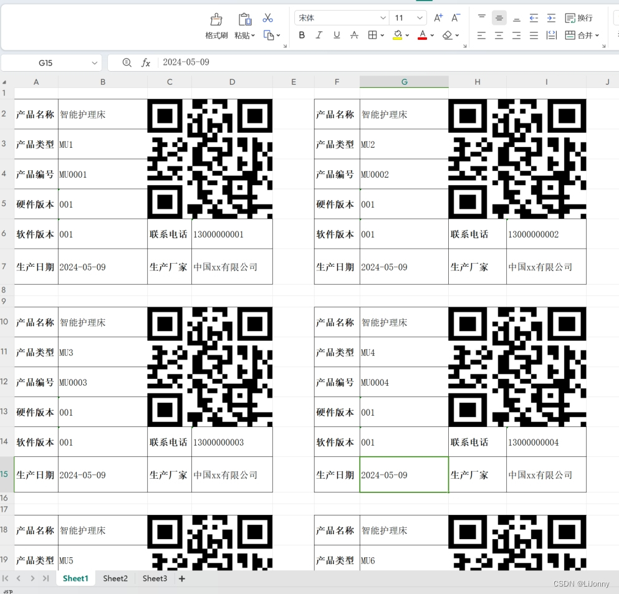The width and height of the screenshot is (619, 594).
Task: Open the font size 11 dropdown
Action: [420, 17]
